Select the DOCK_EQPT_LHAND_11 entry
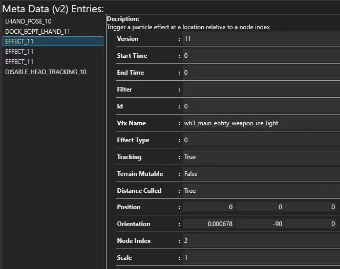The width and height of the screenshot is (340, 269). pyautogui.click(x=37, y=32)
